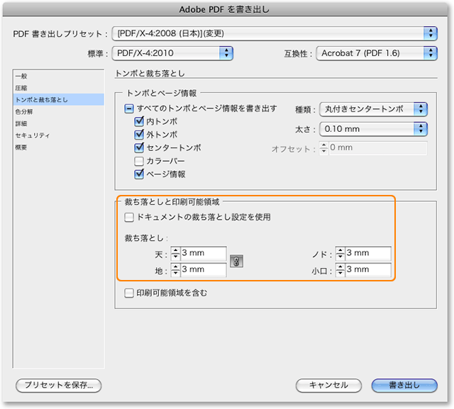454x409 pixels.
Task: Expand the 互換性 Acrobat 7 dropdown
Action: (376, 52)
